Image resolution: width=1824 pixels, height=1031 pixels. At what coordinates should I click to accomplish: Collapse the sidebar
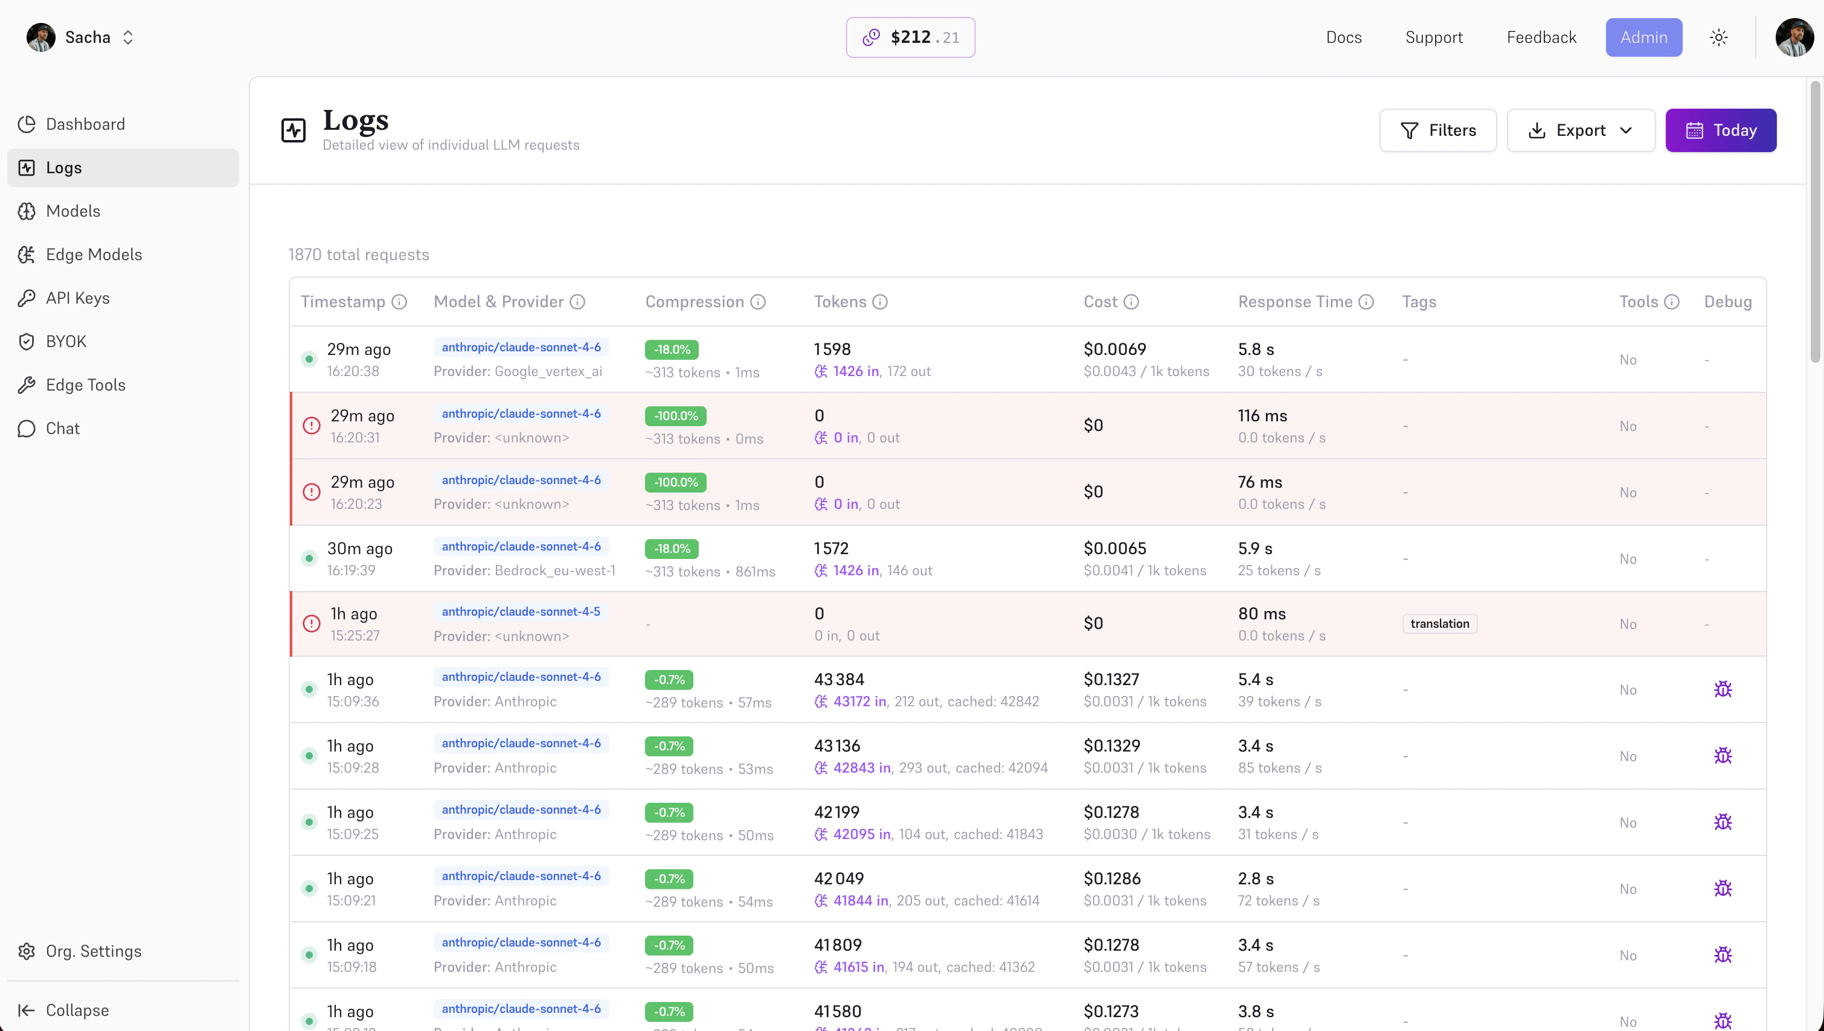77,1010
